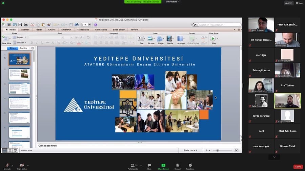
Task: Click the Media insert icon
Action: point(169,39)
